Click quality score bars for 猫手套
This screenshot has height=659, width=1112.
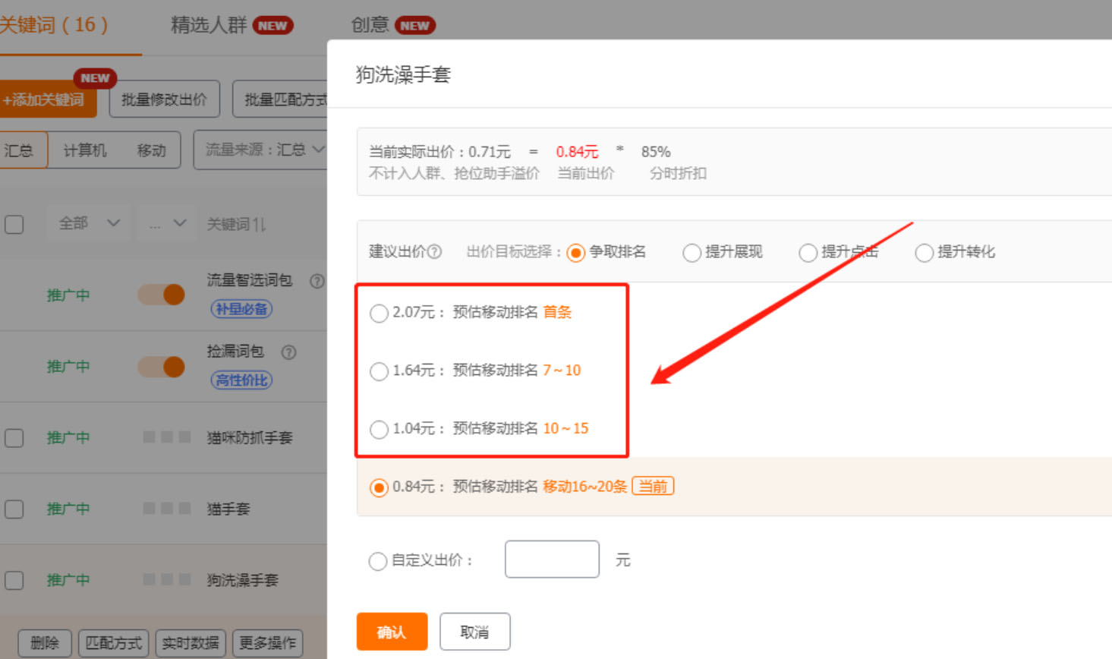pyautogui.click(x=167, y=508)
